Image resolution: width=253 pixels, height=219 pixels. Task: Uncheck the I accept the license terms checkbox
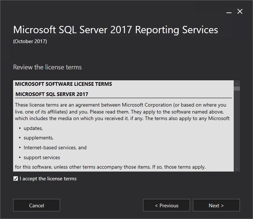(16, 178)
